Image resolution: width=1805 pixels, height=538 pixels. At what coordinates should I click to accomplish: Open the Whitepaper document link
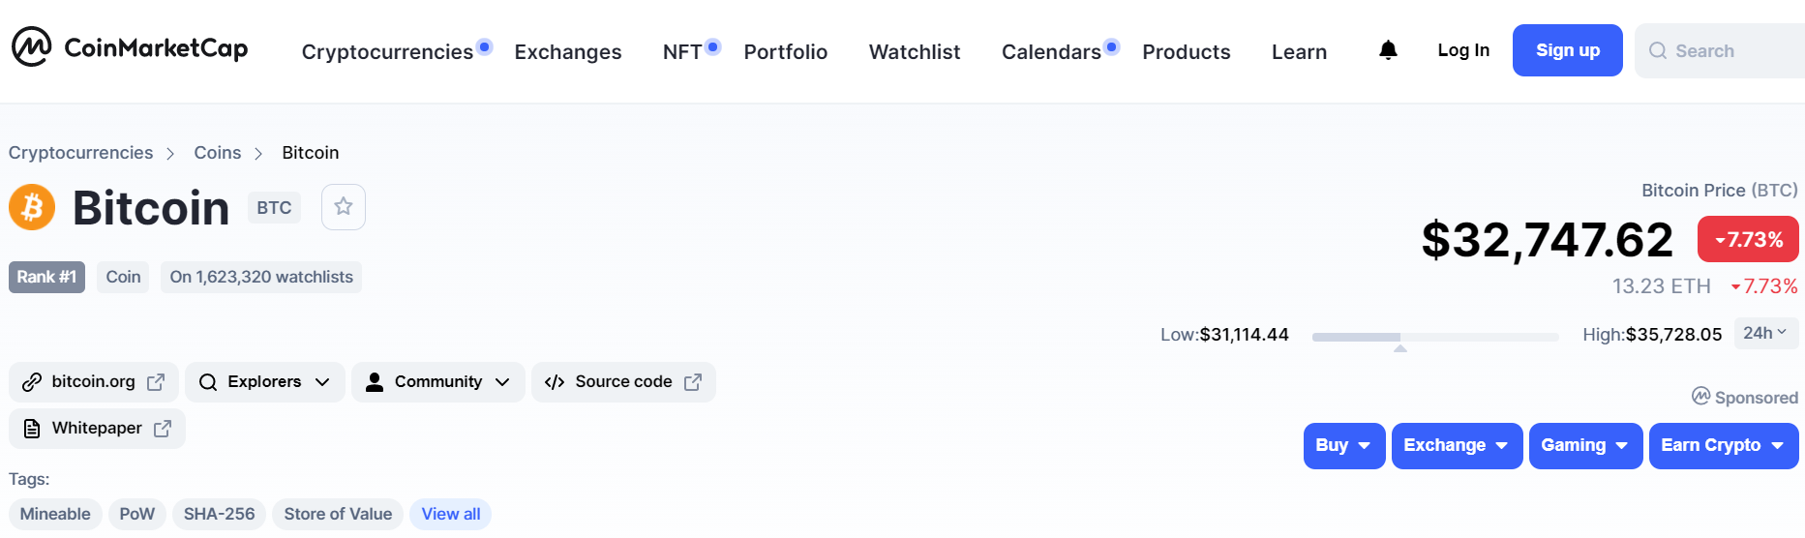[x=97, y=429]
